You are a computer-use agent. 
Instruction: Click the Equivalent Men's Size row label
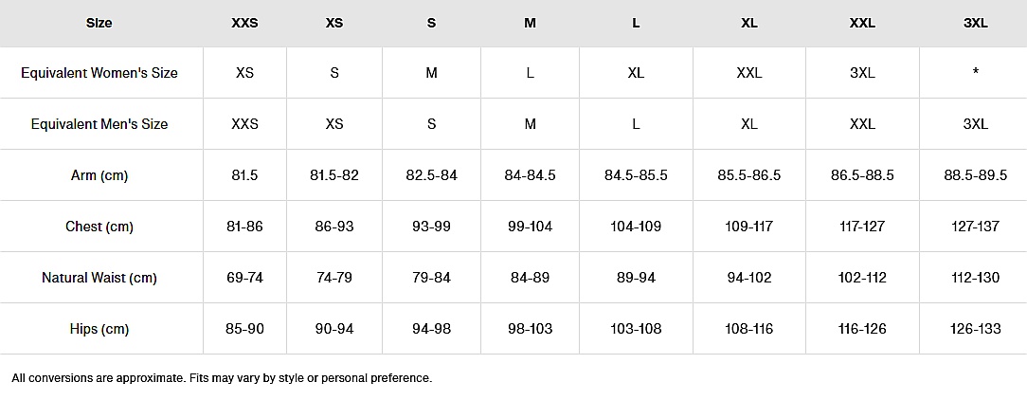click(99, 124)
